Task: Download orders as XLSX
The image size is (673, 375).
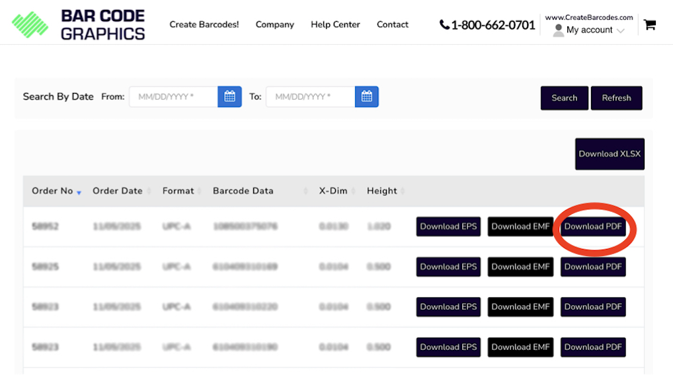Action: pyautogui.click(x=610, y=154)
